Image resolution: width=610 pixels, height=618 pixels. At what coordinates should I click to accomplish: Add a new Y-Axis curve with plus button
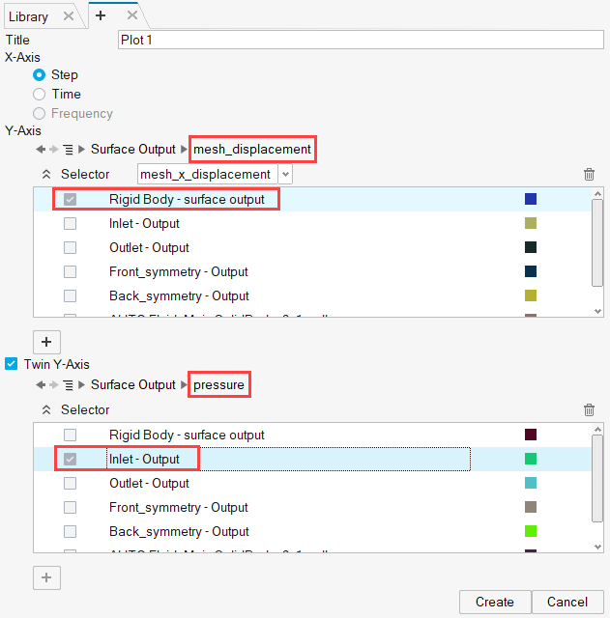tap(46, 342)
